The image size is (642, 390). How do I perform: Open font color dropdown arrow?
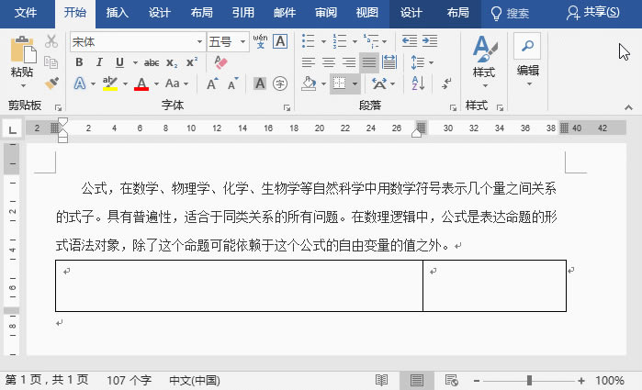(x=156, y=84)
